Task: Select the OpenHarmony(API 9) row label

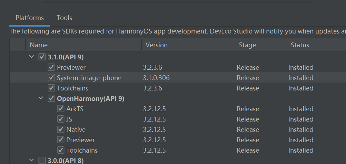Action: point(90,98)
